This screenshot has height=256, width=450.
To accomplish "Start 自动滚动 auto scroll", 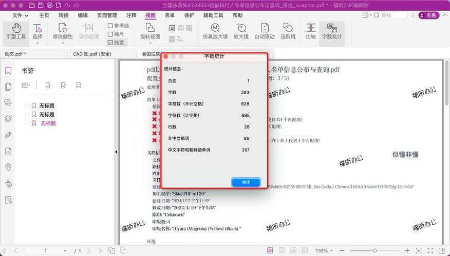I will [x=265, y=31].
